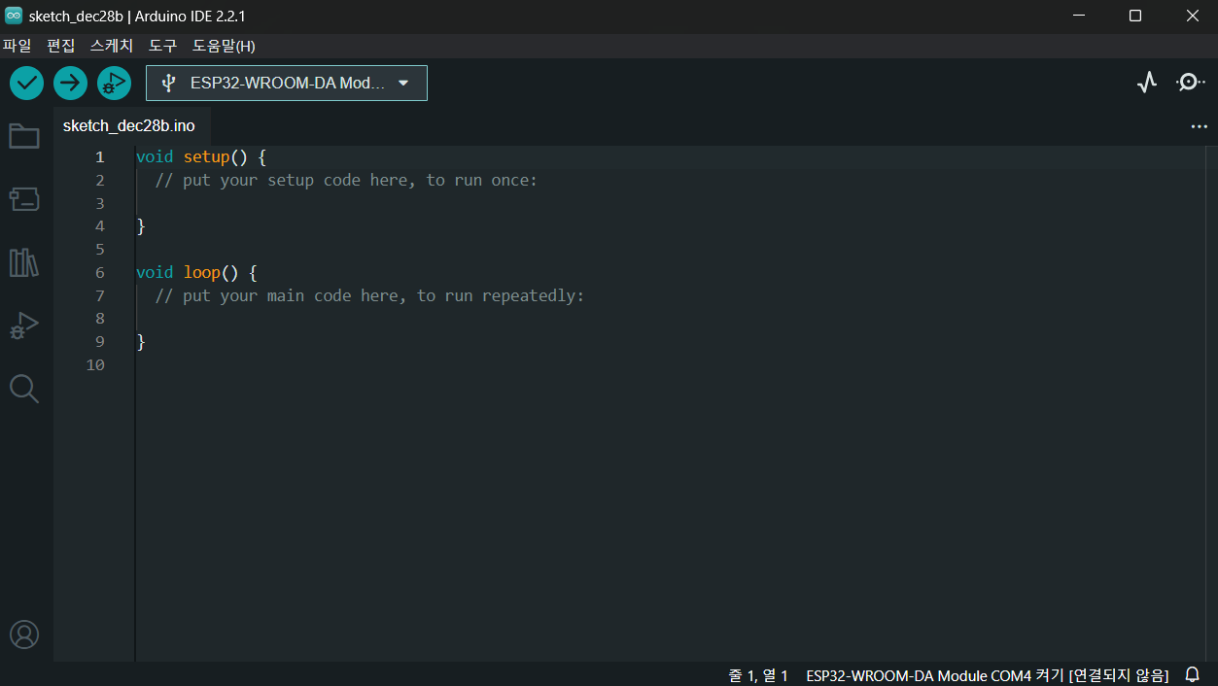Click the Verify checkmark button
This screenshot has width=1218, height=686.
27,84
